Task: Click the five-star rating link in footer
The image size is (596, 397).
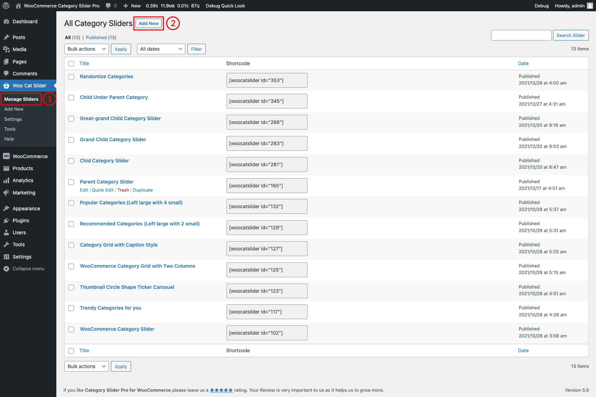Action: tap(221, 390)
